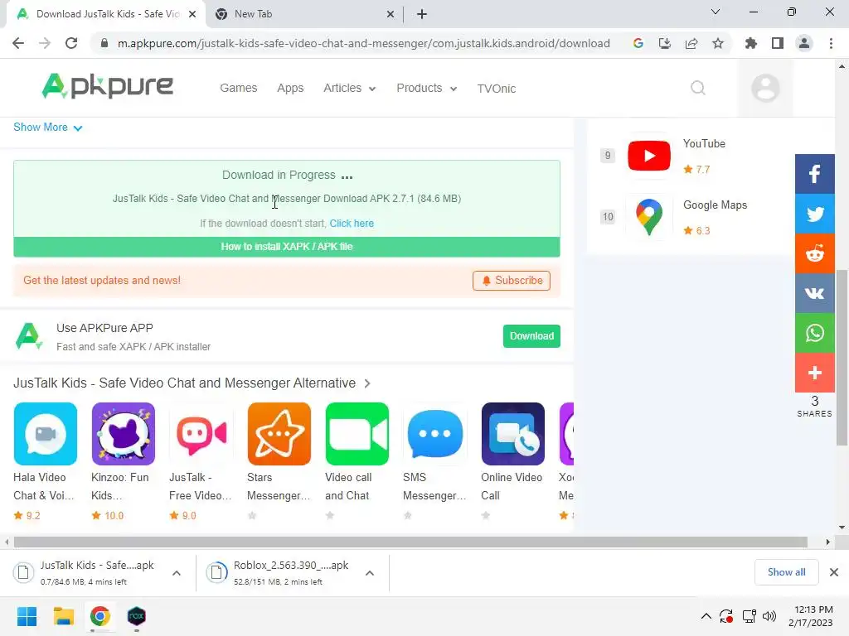Click the horizontal page scrollbar
Screen dimensions: 849x636
(410, 542)
